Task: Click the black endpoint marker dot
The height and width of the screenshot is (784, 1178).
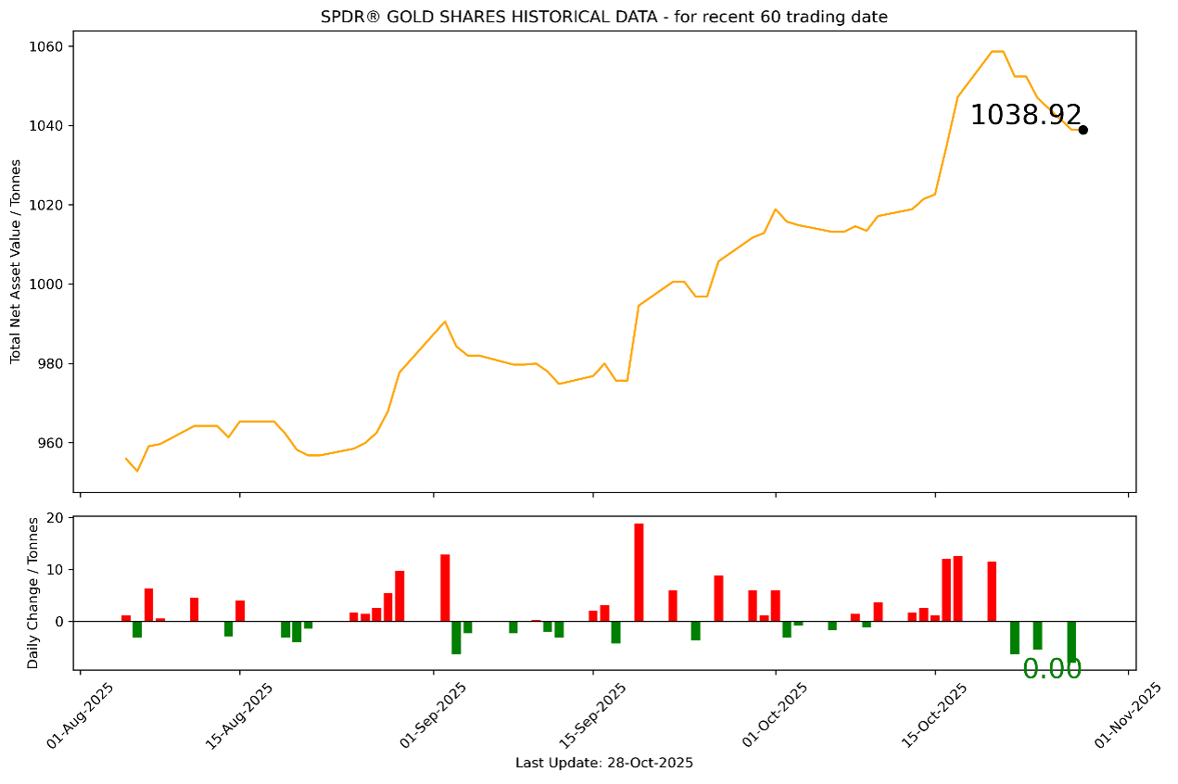Action: pos(1083,130)
